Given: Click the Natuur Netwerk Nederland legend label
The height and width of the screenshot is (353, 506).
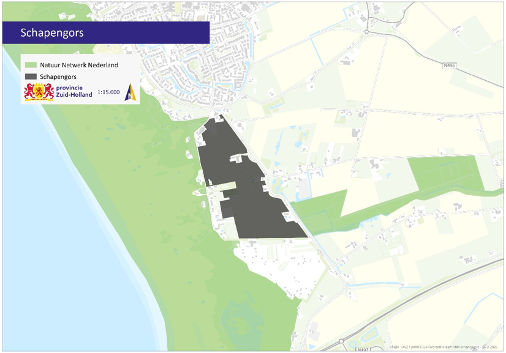Looking at the screenshot, I should (x=79, y=65).
